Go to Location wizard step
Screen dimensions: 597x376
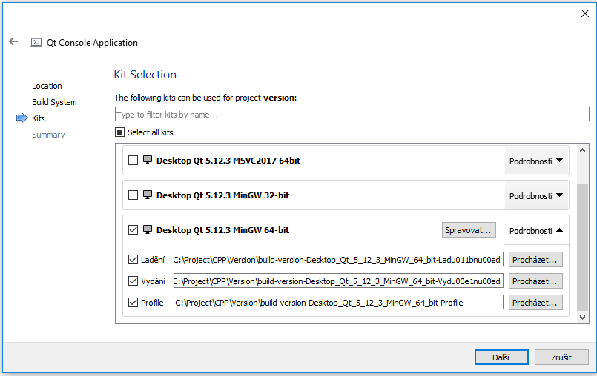point(47,86)
